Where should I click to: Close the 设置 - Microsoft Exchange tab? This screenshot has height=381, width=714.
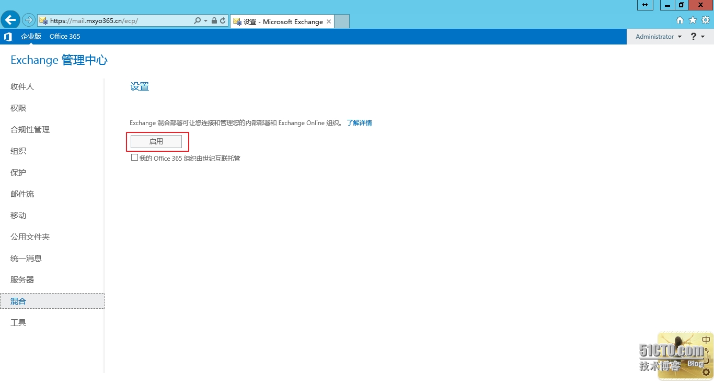click(x=329, y=21)
